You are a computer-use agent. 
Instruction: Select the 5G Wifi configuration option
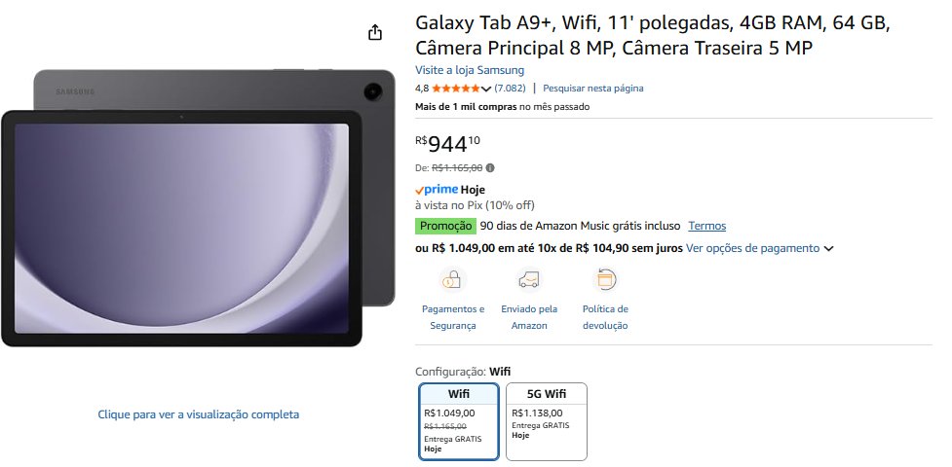tap(547, 420)
